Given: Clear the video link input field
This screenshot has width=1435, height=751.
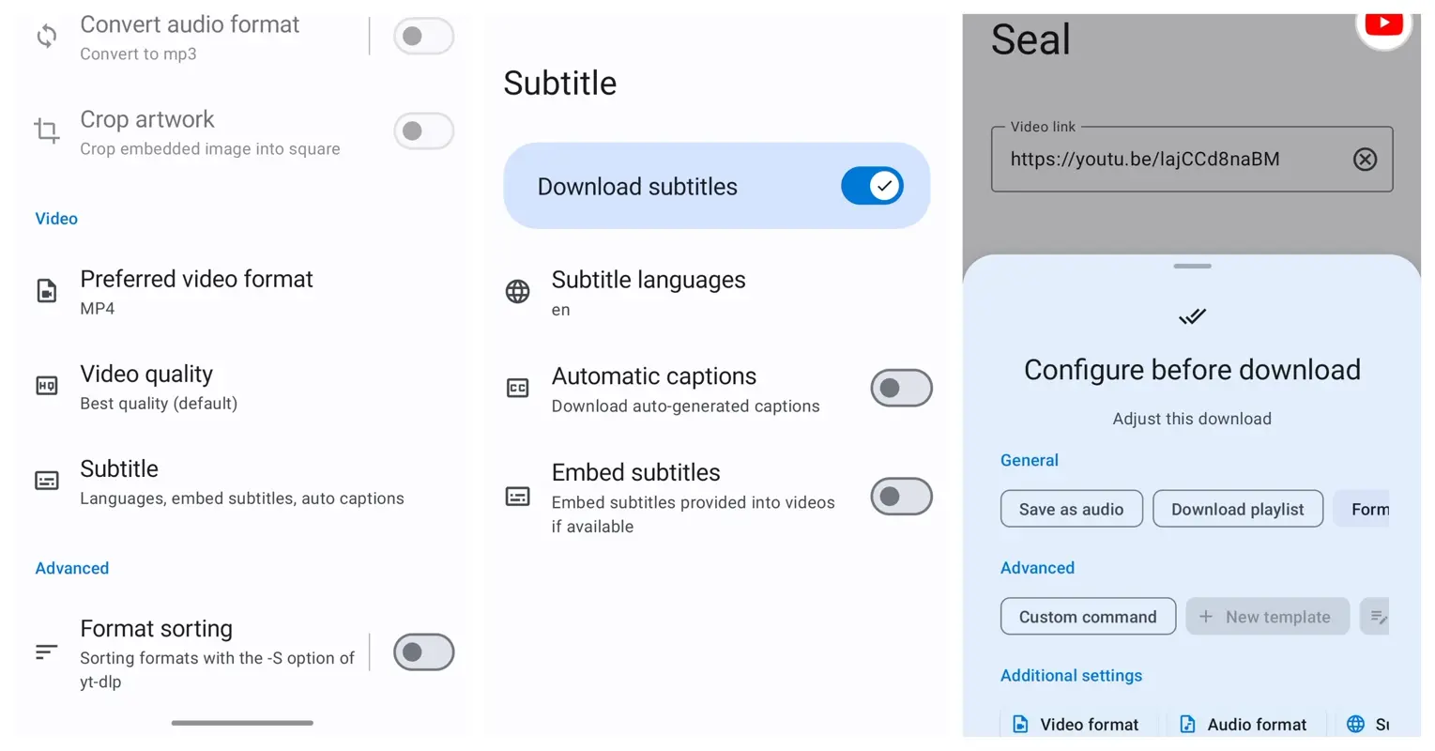Looking at the screenshot, I should click(1366, 159).
